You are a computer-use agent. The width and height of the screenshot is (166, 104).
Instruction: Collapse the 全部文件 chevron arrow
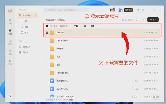point(36,15)
